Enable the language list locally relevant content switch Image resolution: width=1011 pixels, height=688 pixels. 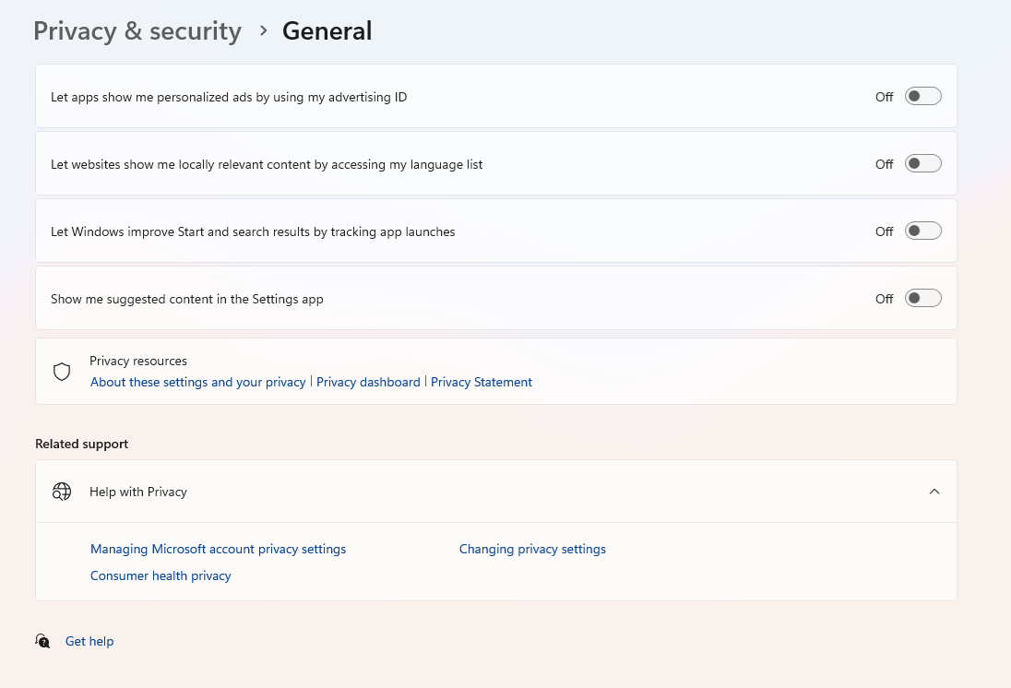click(x=922, y=163)
